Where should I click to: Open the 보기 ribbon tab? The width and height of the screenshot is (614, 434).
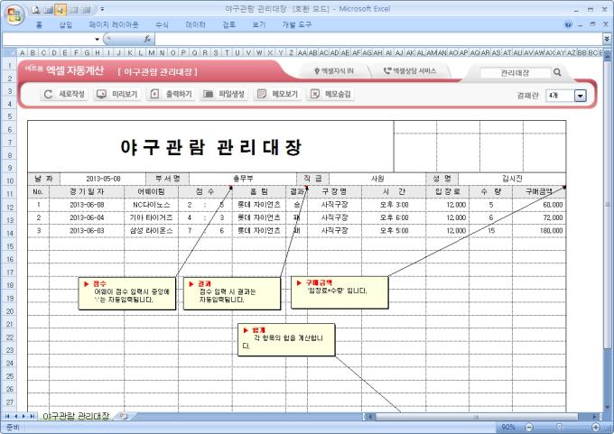tap(258, 24)
